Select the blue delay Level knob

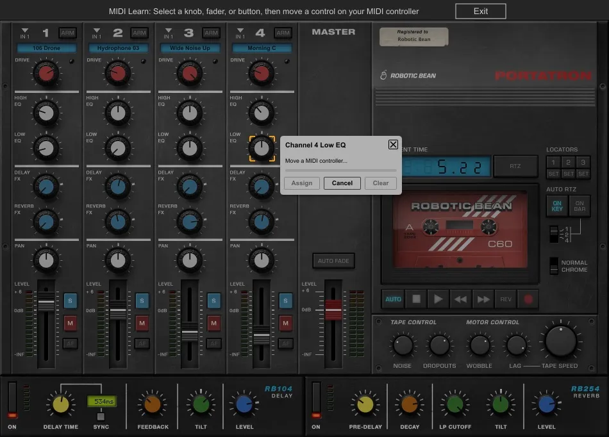(x=244, y=404)
